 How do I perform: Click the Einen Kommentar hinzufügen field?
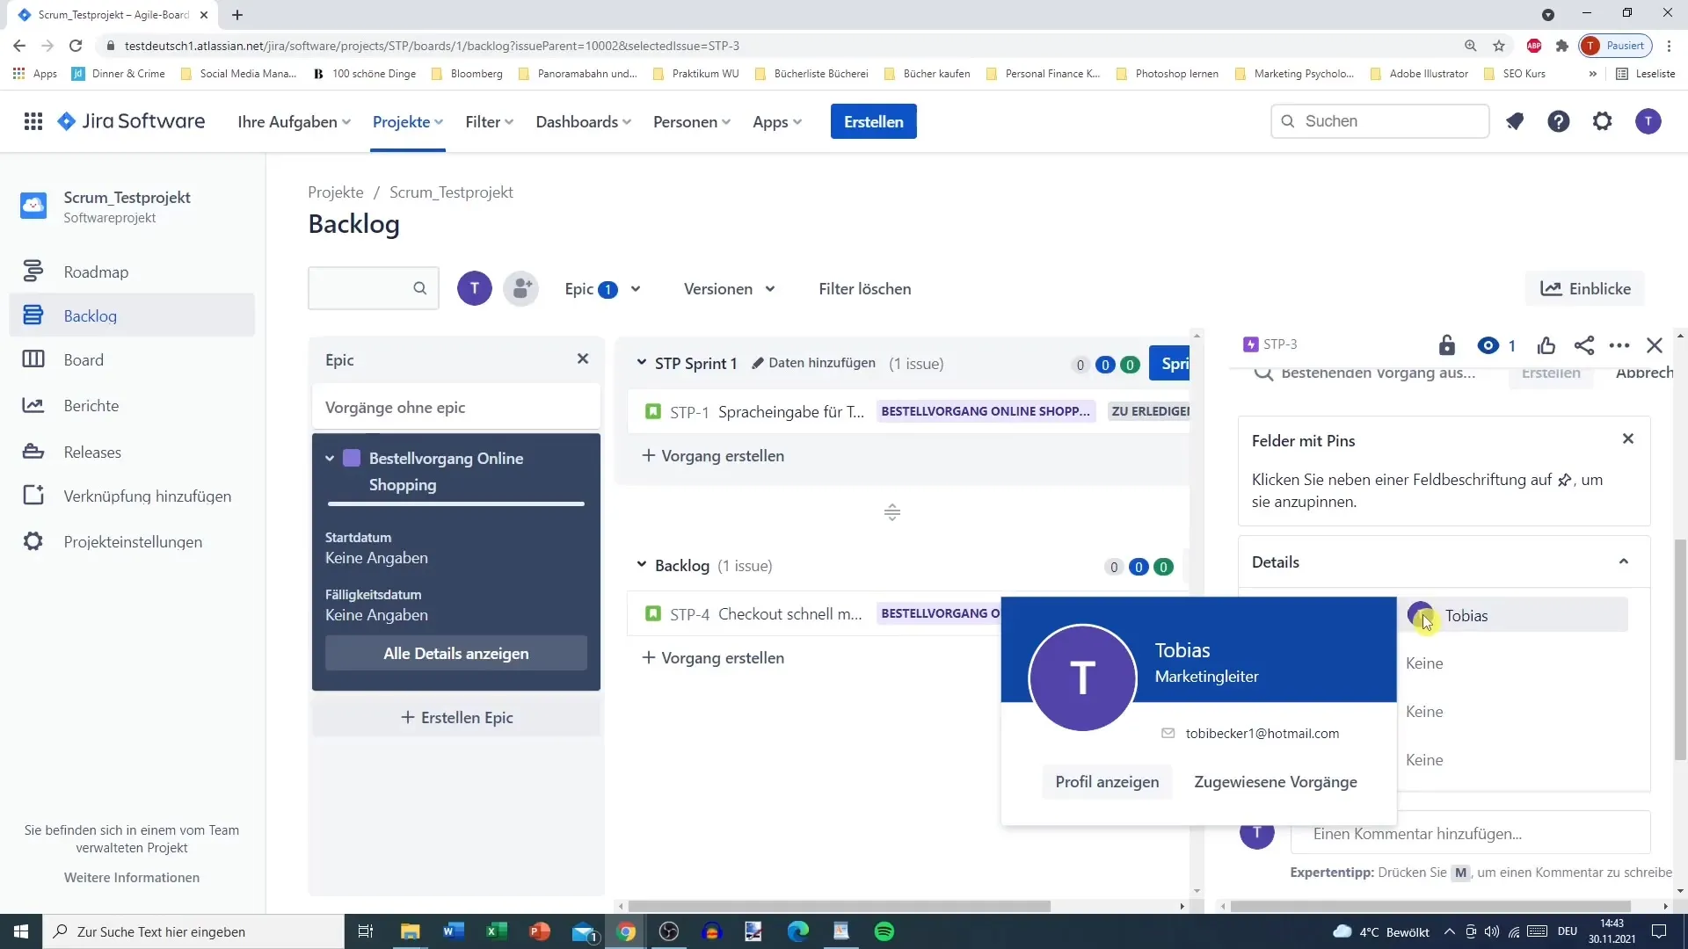(1470, 833)
